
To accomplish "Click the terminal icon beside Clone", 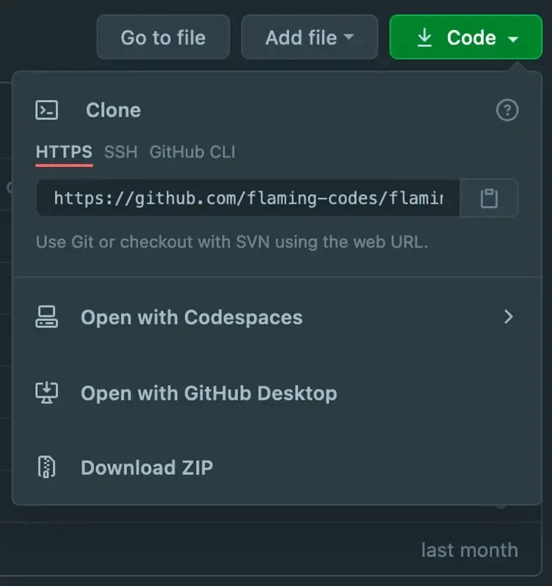I will coord(47,110).
